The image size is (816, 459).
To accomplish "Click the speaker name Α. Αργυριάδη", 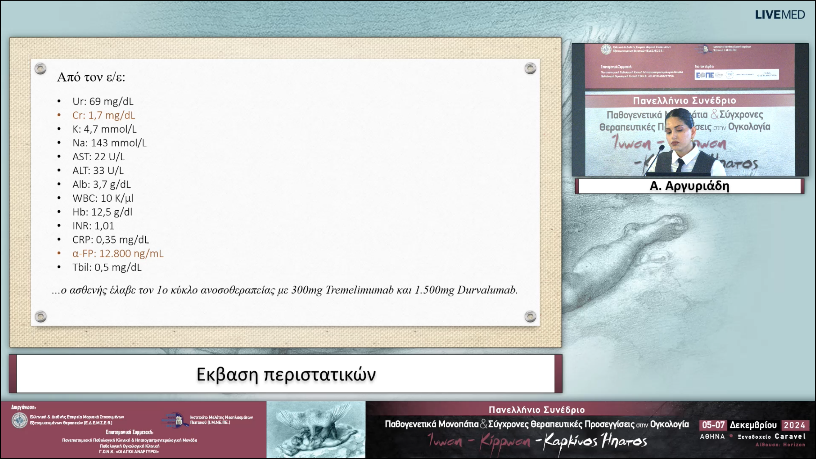I will [689, 186].
